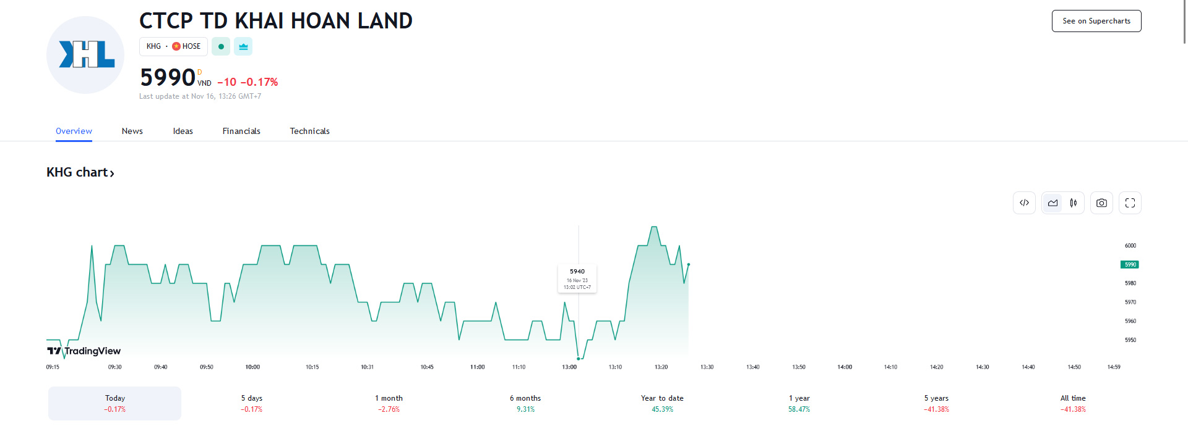
Task: Switch to the candlestick chart icon
Action: 1074,203
